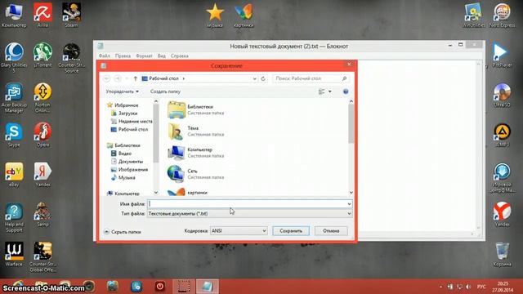Viewport: 523px width, 294px height.
Task: Select Изображения in navigation pane
Action: click(129, 169)
